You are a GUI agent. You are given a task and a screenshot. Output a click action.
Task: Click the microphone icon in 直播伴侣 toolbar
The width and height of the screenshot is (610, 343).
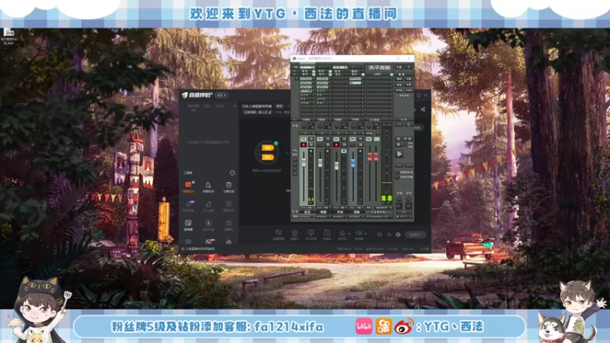click(x=342, y=233)
